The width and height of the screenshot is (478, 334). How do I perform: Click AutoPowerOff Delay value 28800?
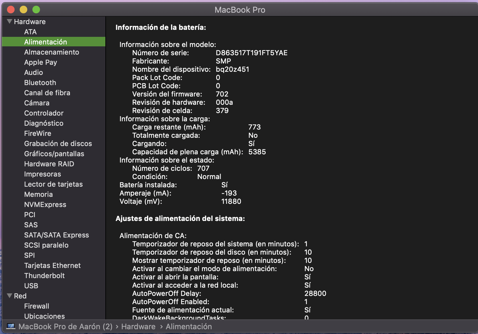coord(315,293)
